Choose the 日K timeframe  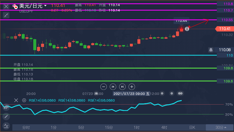click(x=192, y=127)
